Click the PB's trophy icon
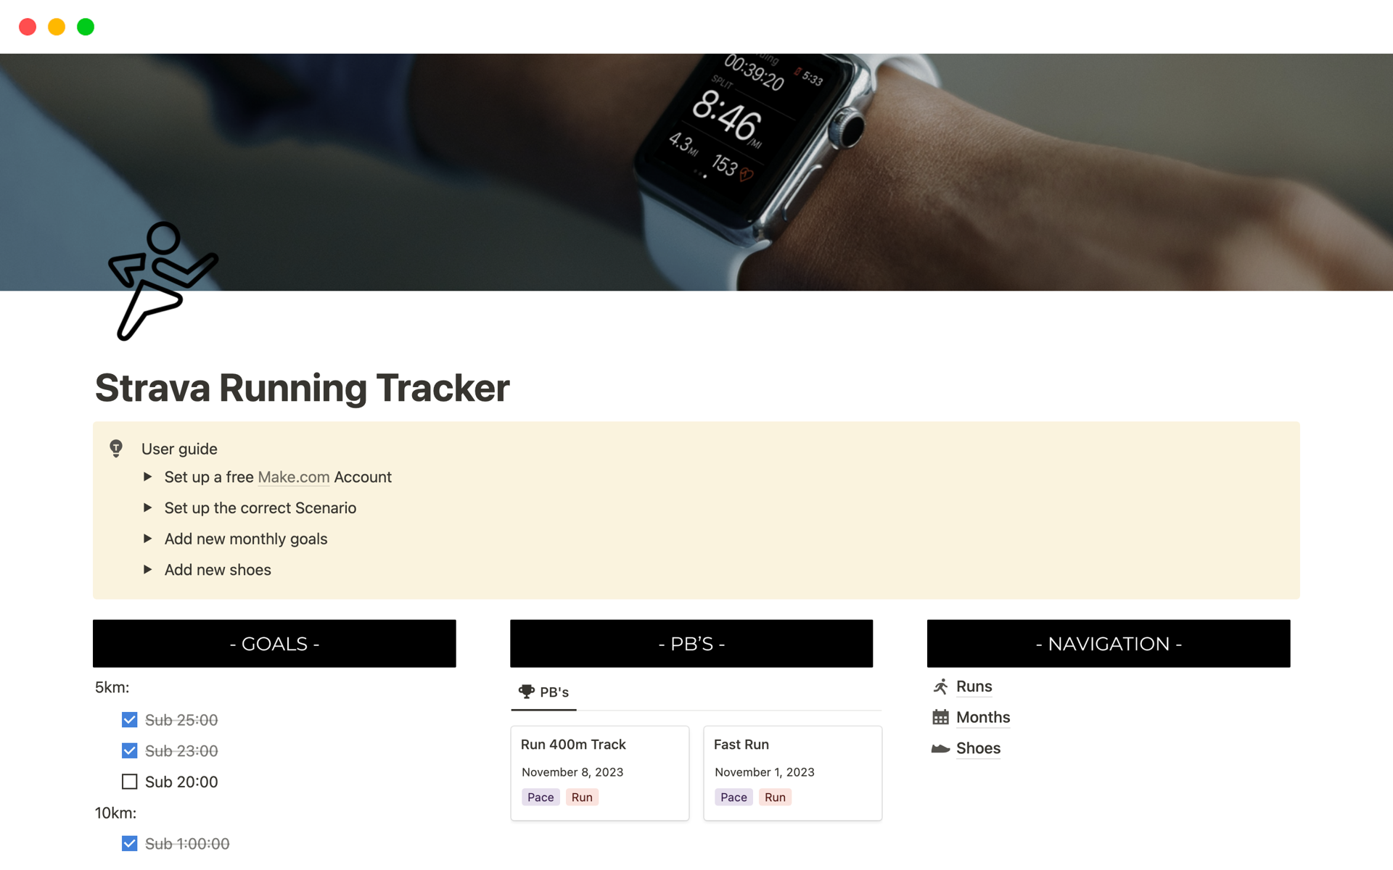 525,692
